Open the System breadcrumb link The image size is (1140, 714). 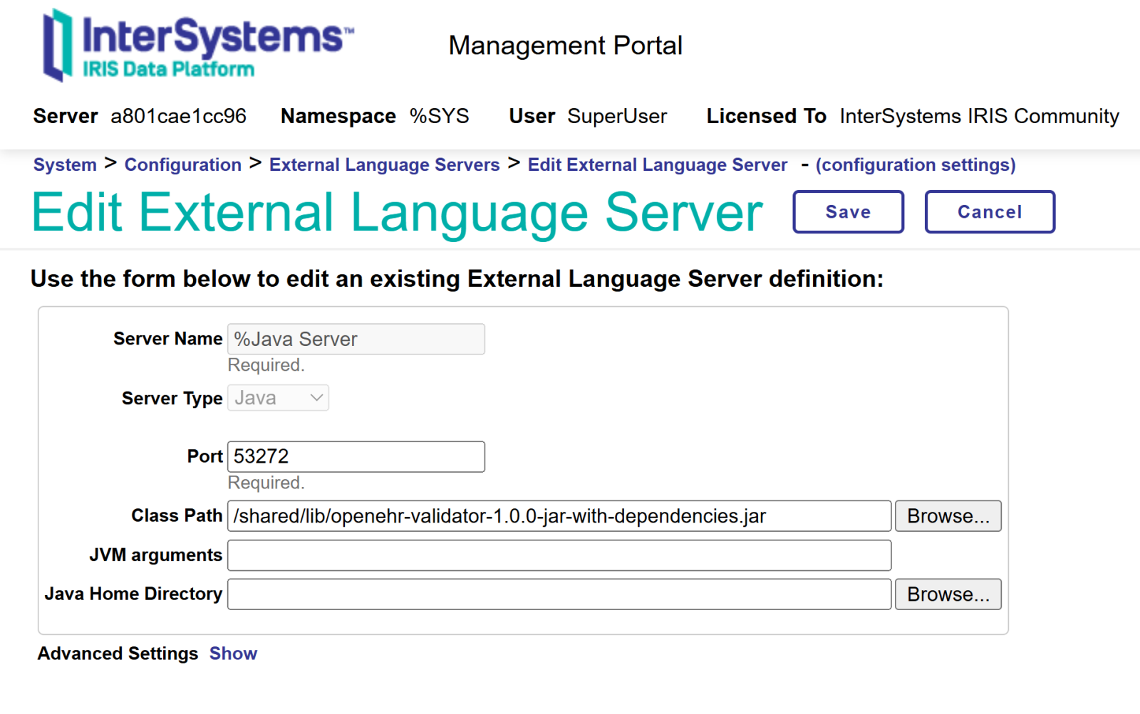point(65,165)
